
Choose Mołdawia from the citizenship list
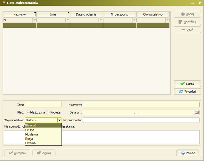[43, 134]
